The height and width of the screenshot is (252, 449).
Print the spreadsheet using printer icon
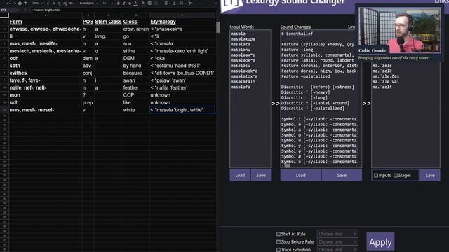click(x=20, y=3)
